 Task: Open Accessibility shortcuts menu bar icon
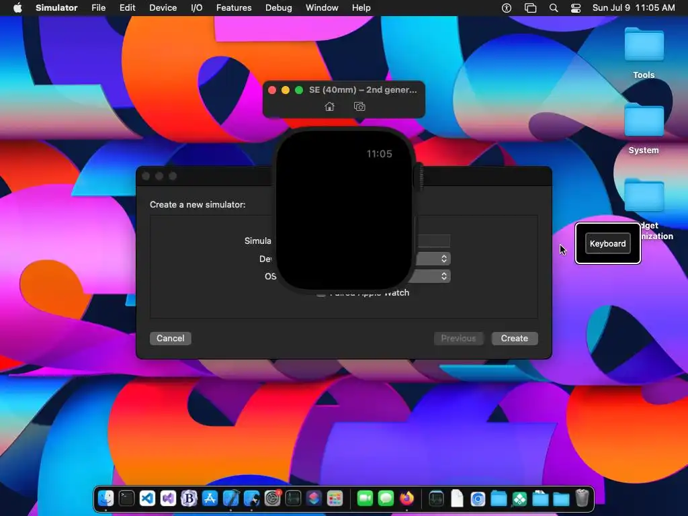pos(507,8)
